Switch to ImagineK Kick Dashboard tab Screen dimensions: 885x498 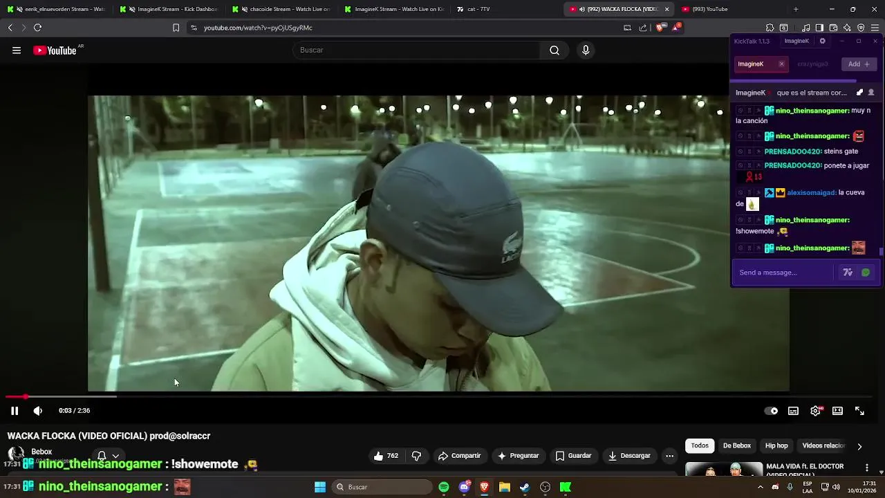coord(168,9)
